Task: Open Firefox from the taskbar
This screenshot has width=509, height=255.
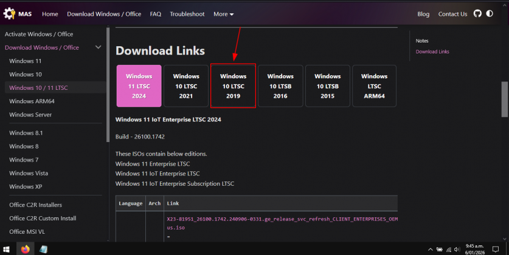Action: point(25,249)
